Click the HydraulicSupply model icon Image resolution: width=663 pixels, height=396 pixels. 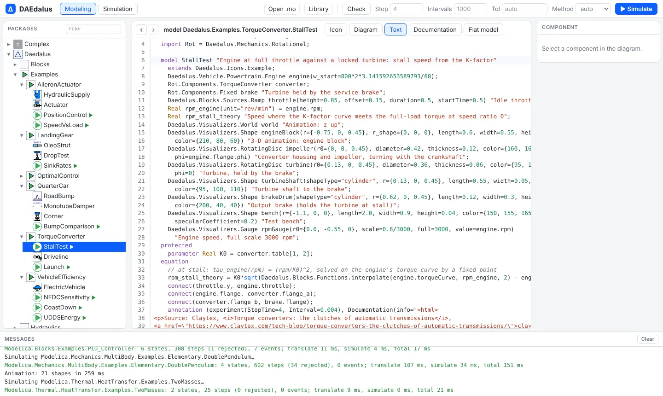37,95
